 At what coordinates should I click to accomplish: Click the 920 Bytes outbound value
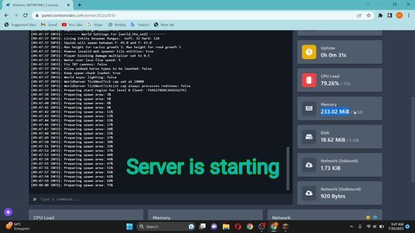(x=333, y=196)
